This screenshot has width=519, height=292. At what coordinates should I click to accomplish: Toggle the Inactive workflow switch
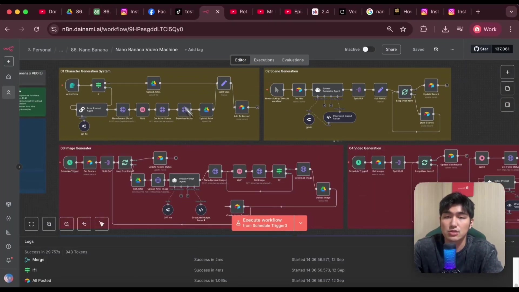368,49
